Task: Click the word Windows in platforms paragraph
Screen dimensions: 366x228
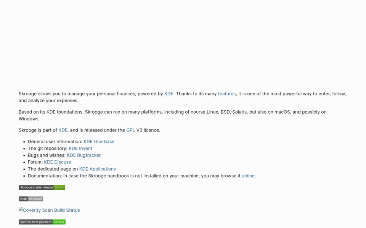Action: pos(29,119)
